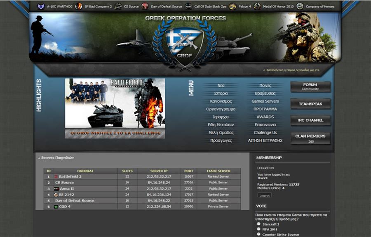Click port value 16567
Viewport: 371px width, 237px height.
(188, 176)
